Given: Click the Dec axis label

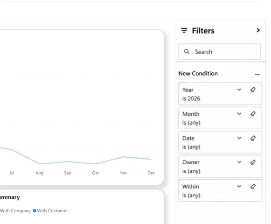Looking at the screenshot, I should coord(151,173).
